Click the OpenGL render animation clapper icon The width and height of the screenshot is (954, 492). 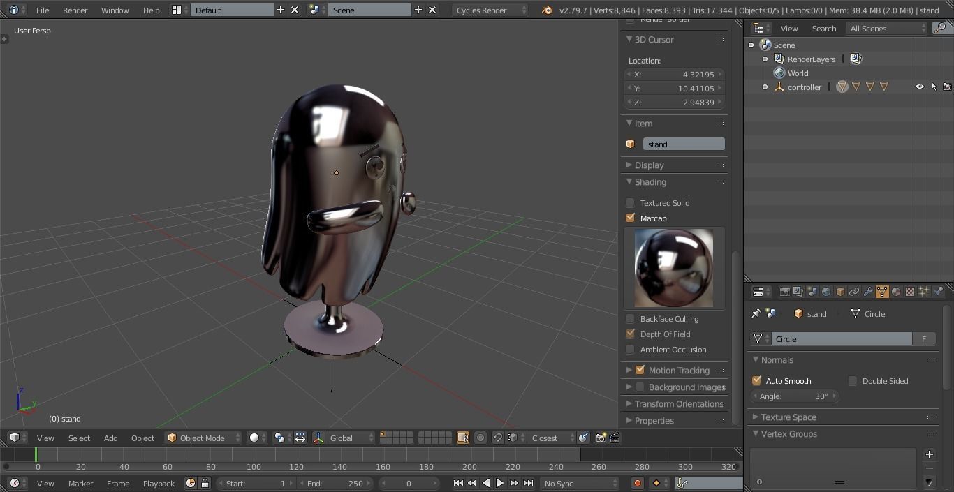tap(615, 438)
